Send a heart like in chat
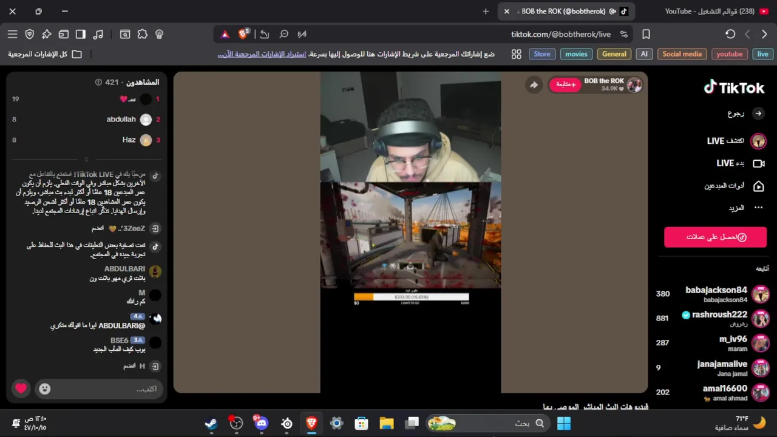The width and height of the screenshot is (777, 437). (x=21, y=388)
